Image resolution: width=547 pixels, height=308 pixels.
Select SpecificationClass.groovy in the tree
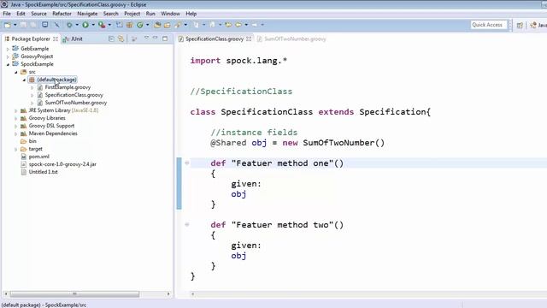click(x=74, y=95)
